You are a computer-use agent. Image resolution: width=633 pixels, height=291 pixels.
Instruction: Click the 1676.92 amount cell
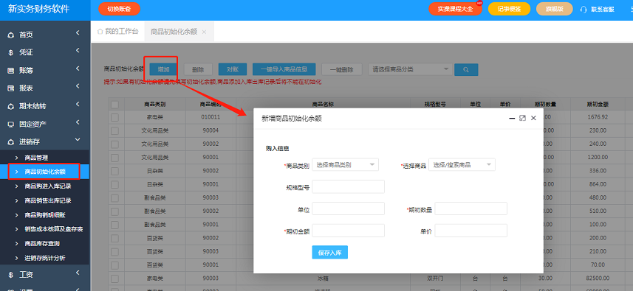coord(598,117)
